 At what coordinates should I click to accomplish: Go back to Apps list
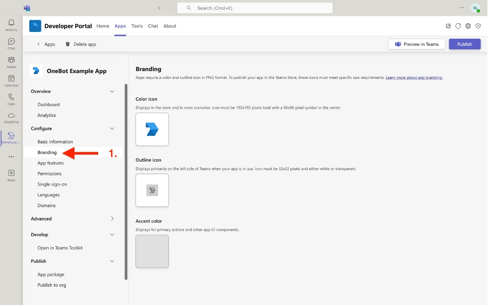click(46, 44)
